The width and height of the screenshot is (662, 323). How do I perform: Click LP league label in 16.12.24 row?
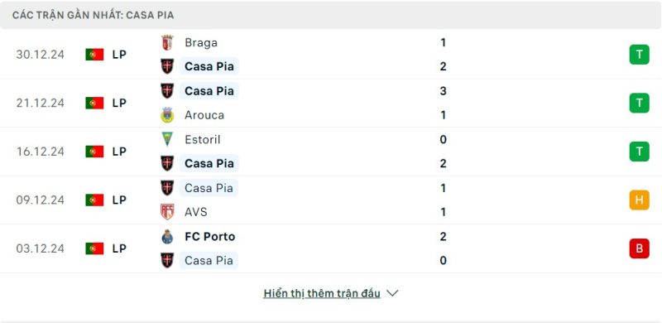119,152
